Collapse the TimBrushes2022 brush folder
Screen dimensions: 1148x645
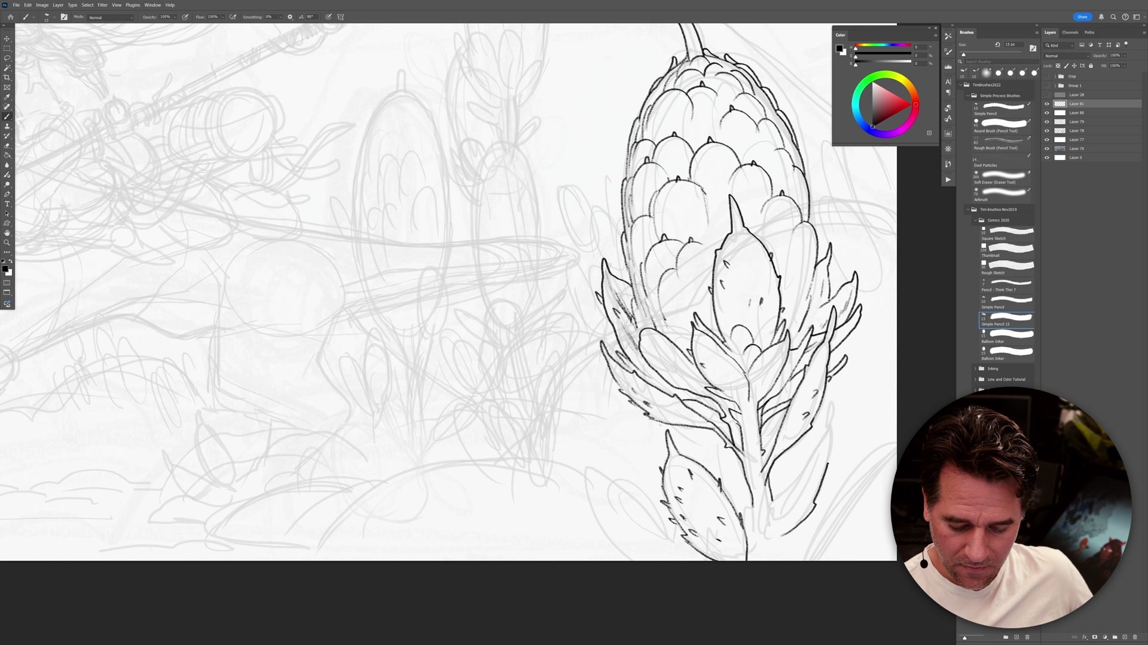[x=961, y=85]
